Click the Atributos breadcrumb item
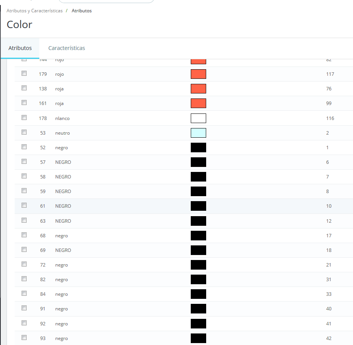Screen dimensions: 353x345 point(81,11)
